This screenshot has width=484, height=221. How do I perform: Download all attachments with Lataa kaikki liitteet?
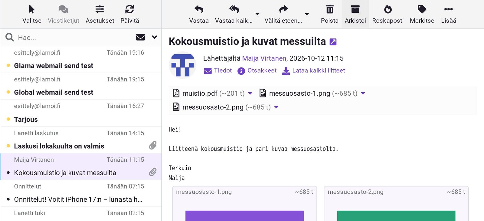coord(314,71)
